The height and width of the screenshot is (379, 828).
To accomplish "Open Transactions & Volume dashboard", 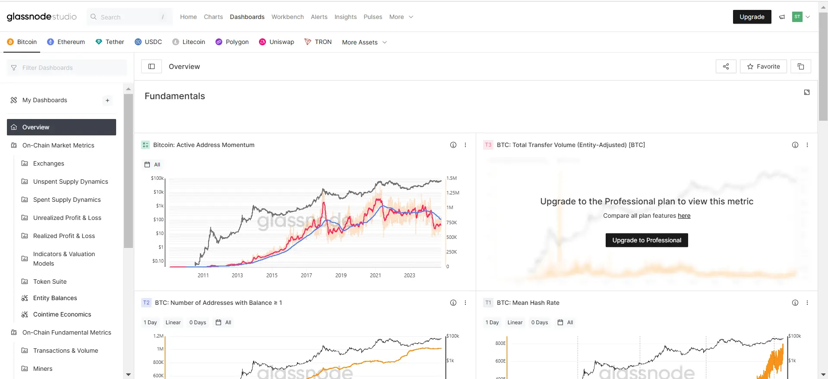I will point(66,351).
